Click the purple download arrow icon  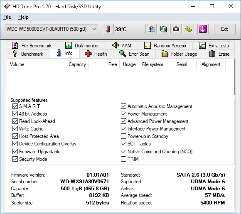coord(203,29)
